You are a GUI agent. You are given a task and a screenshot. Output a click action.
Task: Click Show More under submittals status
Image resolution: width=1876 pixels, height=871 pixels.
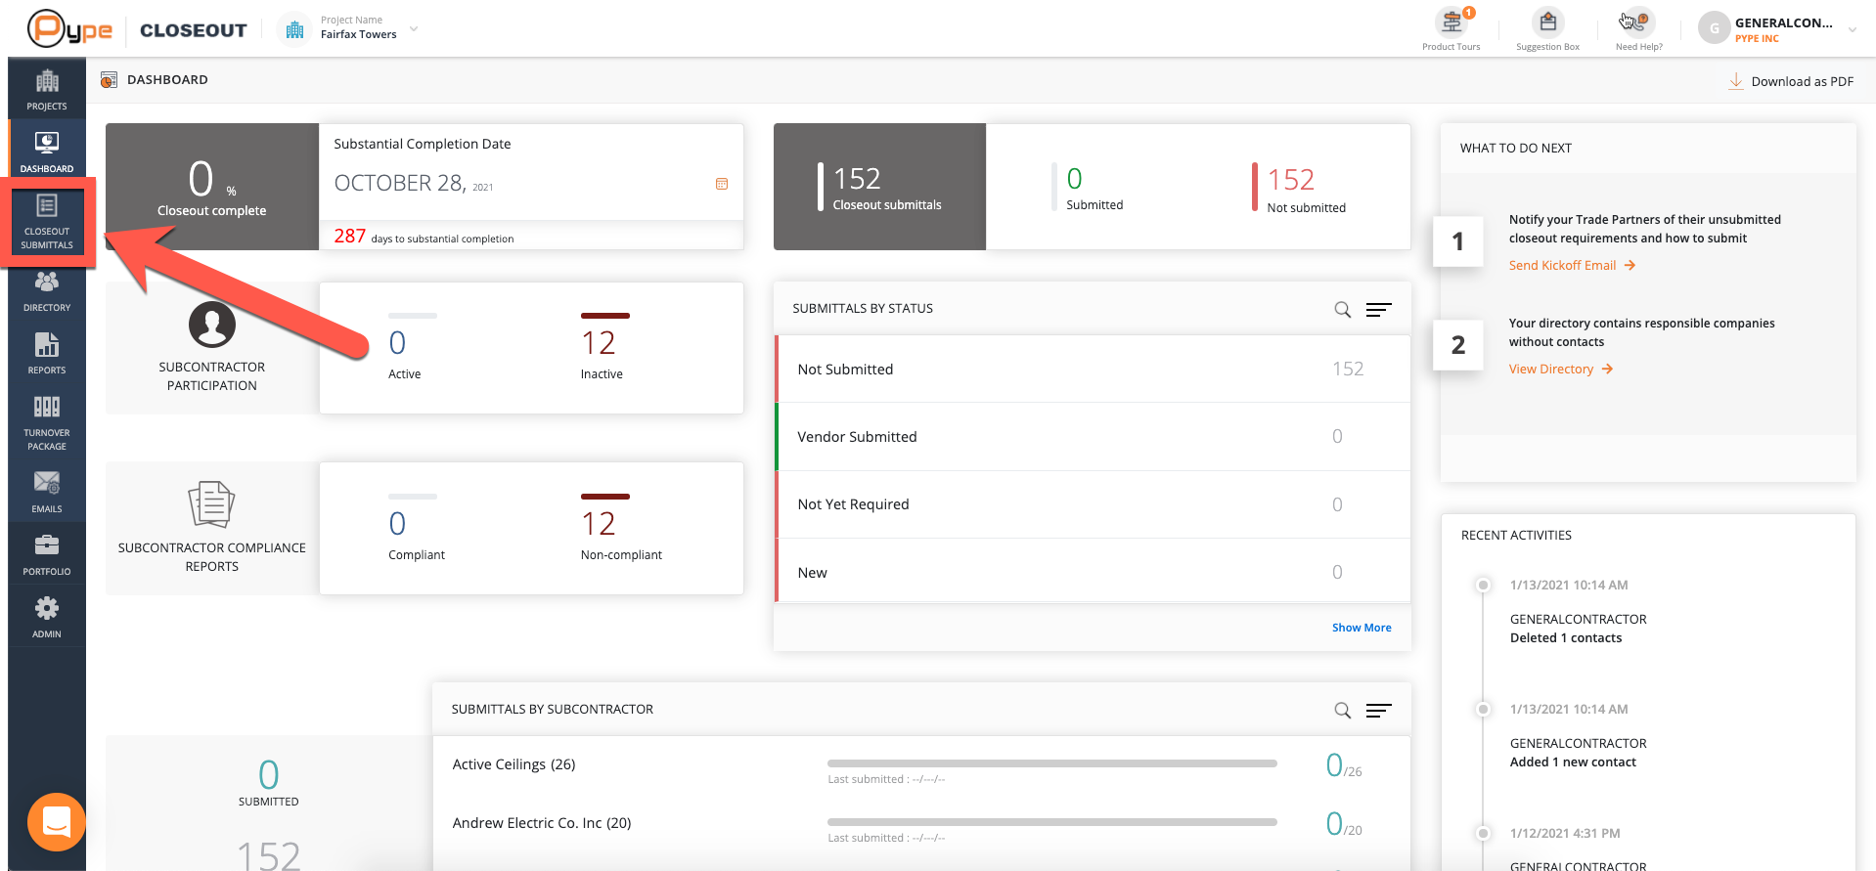coord(1362,628)
